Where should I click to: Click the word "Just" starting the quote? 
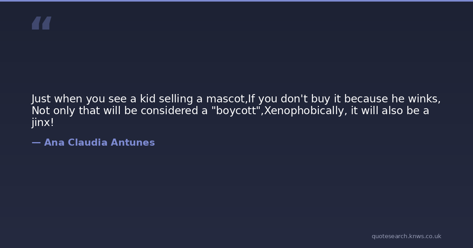click(x=41, y=99)
